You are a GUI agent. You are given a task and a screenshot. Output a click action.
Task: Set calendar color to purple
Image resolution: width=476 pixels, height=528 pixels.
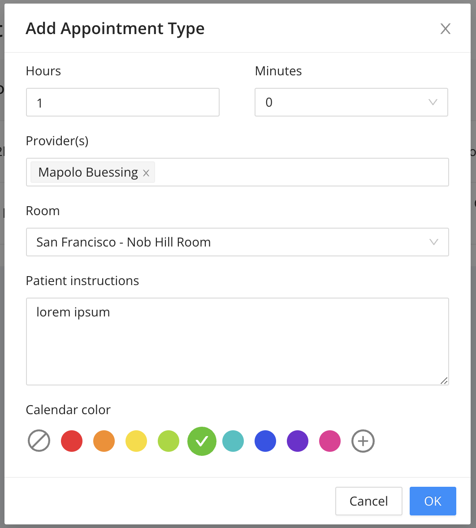298,441
